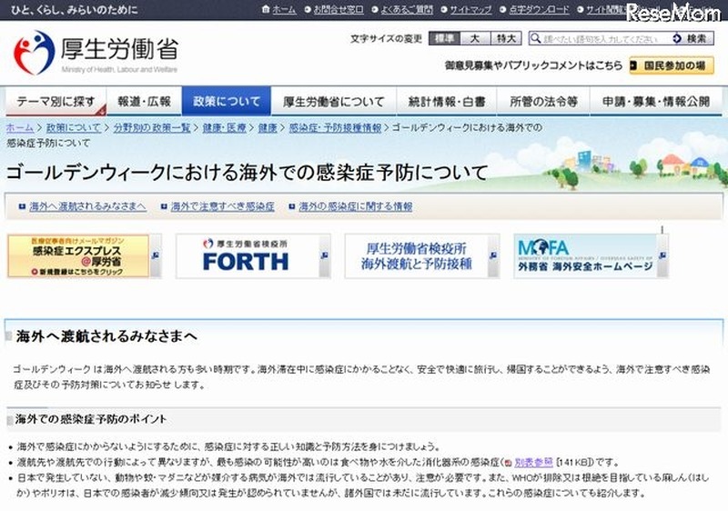The image size is (728, 511).
Task: Set text size to 特大
Action: coord(503,39)
